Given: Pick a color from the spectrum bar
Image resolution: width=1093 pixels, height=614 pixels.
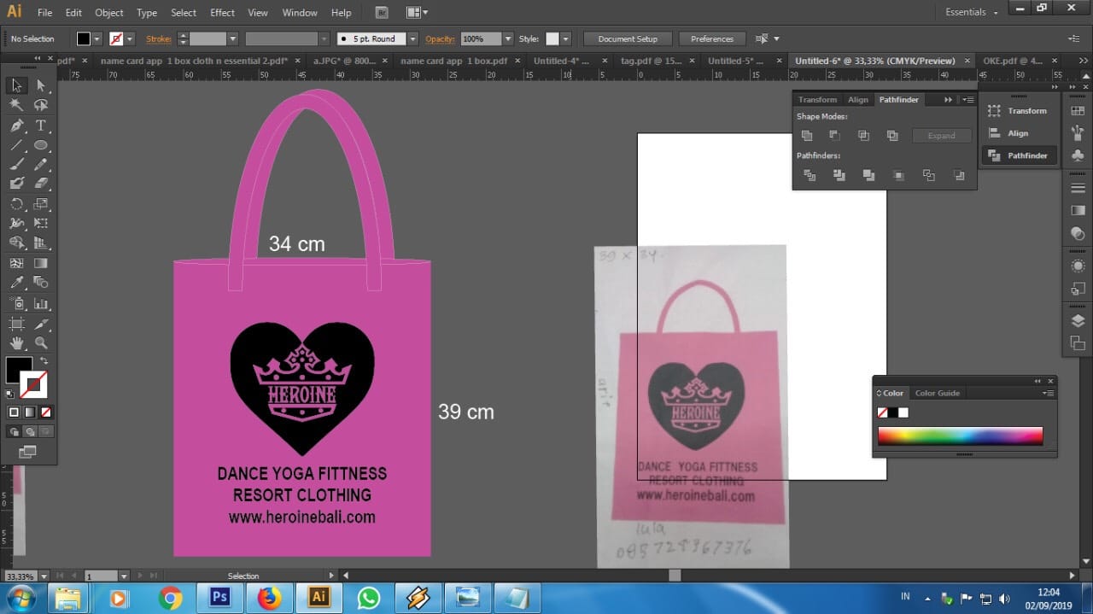Looking at the screenshot, I should [960, 436].
